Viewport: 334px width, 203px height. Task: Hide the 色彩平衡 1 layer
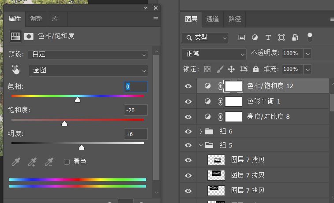coord(188,102)
